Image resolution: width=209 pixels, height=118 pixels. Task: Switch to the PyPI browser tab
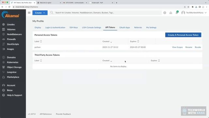[x=101, y=3]
